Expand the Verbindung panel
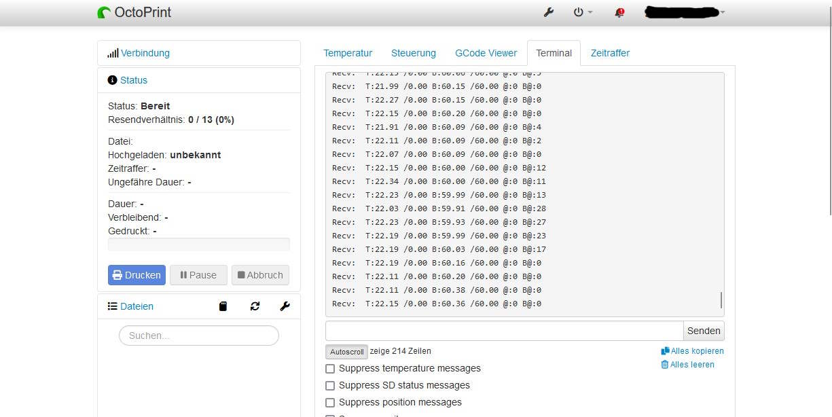This screenshot has width=832, height=417. tap(145, 53)
